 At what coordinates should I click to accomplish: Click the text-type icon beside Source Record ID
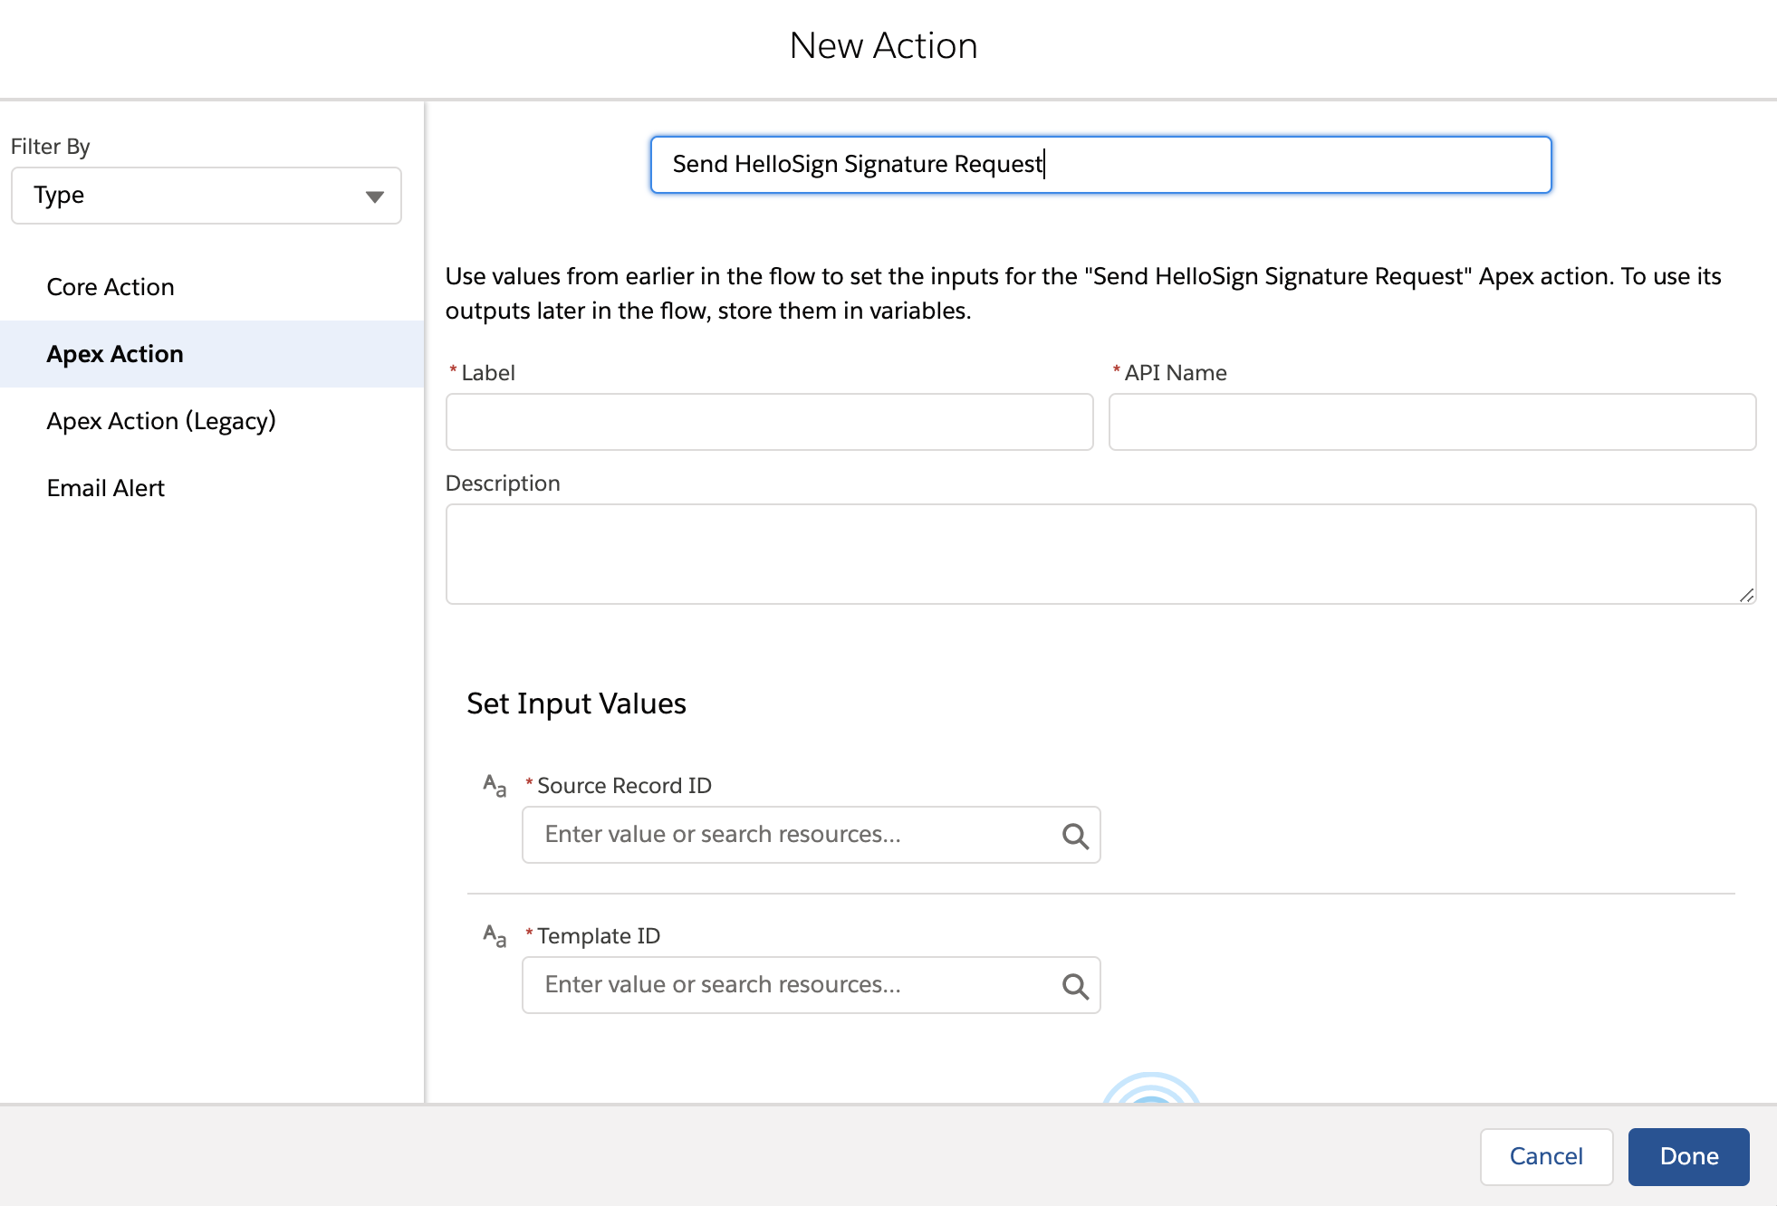click(495, 785)
